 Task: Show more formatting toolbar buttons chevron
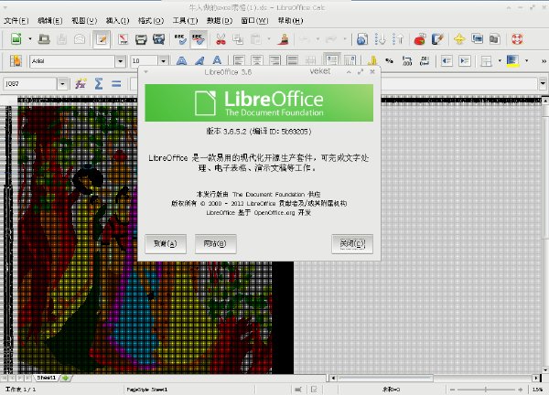(x=544, y=61)
